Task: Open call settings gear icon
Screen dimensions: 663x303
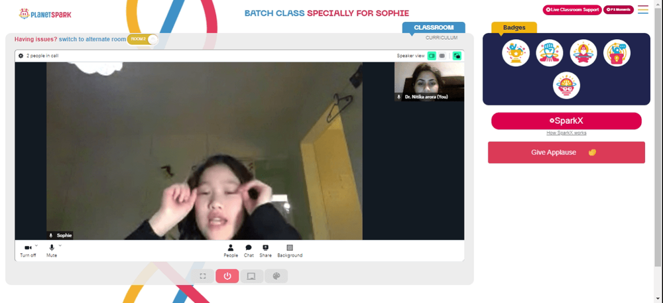Action: [x=21, y=56]
